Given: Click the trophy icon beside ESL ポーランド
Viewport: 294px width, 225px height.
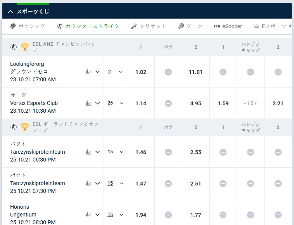Looking at the screenshot, I should point(25,127).
